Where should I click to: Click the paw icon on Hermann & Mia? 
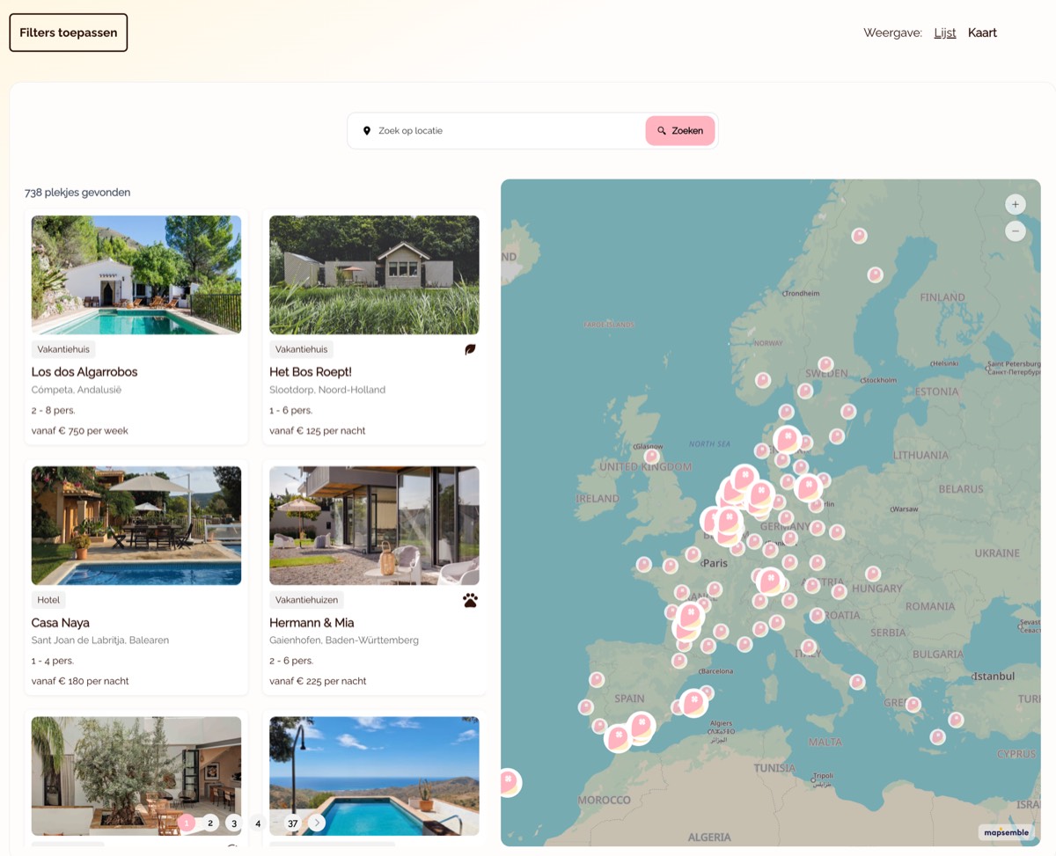470,600
